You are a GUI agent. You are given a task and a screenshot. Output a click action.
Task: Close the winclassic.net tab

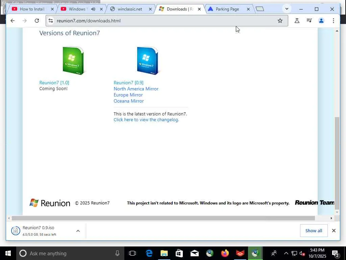click(150, 9)
